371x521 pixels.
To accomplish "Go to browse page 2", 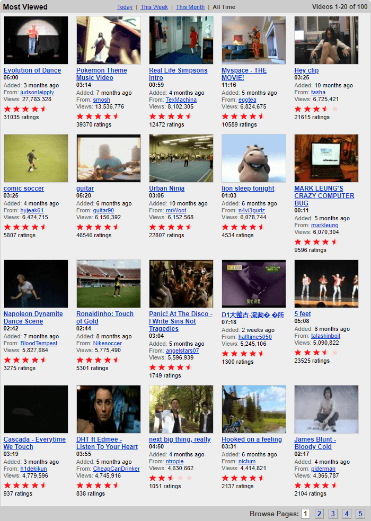I will (x=319, y=514).
